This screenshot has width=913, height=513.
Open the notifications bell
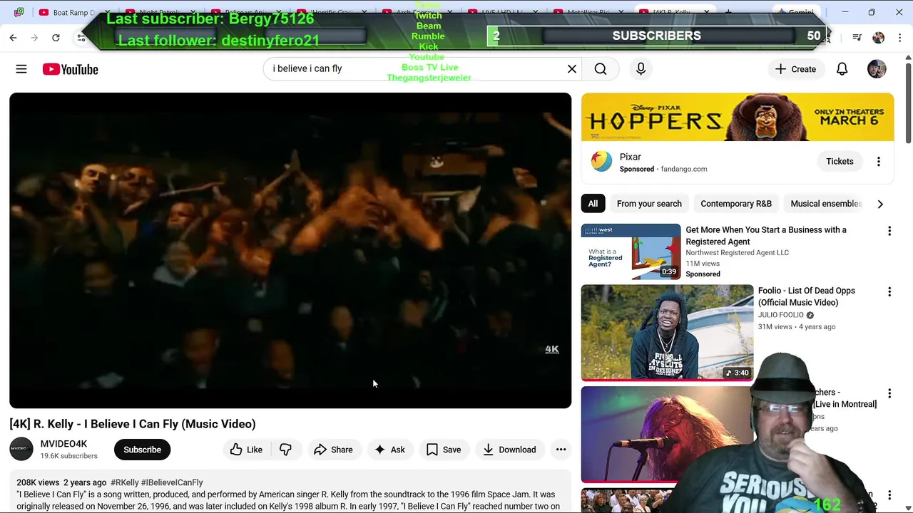click(842, 69)
